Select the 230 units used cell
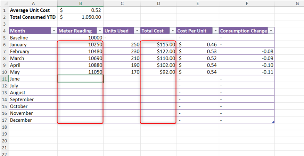304x156 pixels. coord(122,51)
